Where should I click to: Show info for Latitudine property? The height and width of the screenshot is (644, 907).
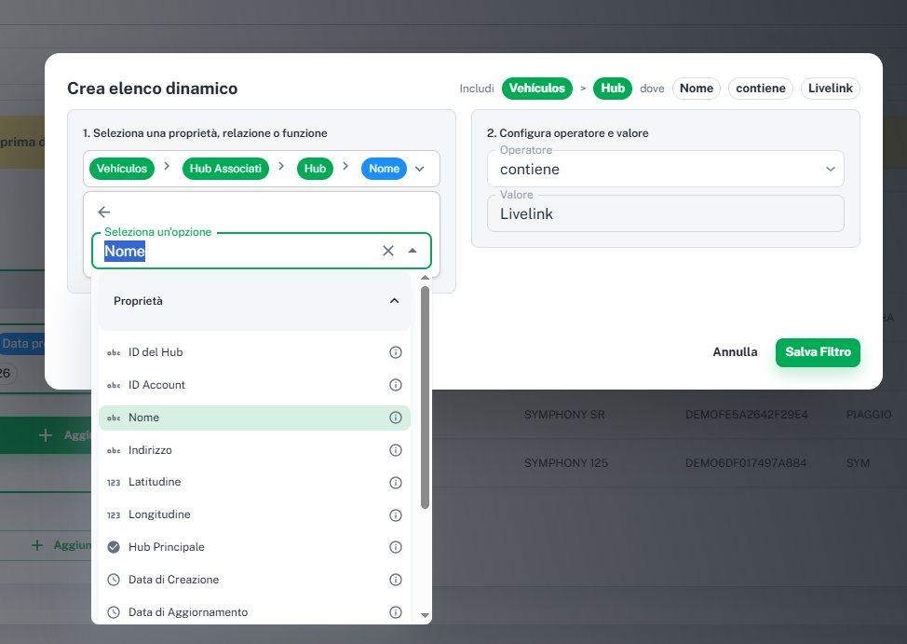click(x=395, y=483)
